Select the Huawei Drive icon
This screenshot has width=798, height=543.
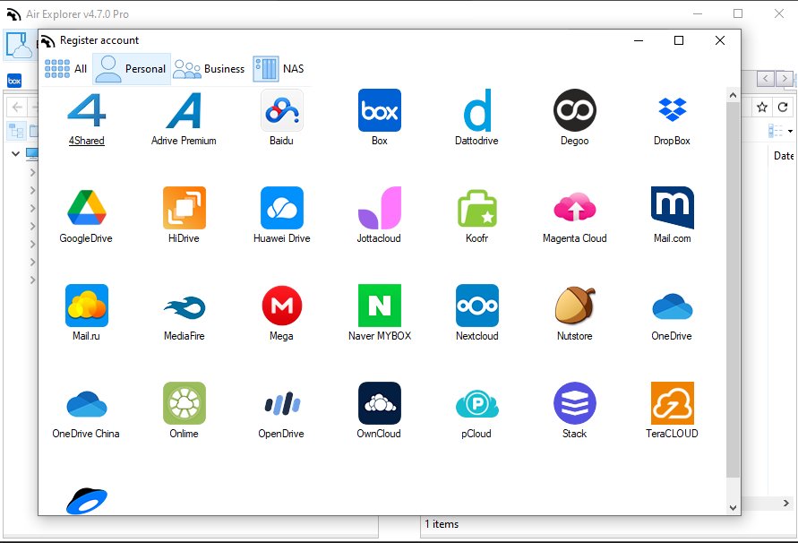[x=282, y=208]
